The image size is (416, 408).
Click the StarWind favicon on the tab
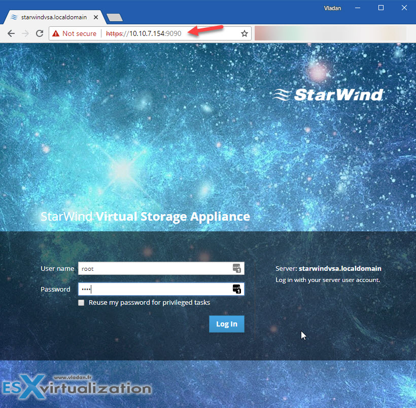click(x=14, y=17)
